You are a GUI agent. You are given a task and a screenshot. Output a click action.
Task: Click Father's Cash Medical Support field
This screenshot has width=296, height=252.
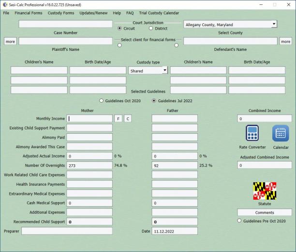[x=175, y=203]
